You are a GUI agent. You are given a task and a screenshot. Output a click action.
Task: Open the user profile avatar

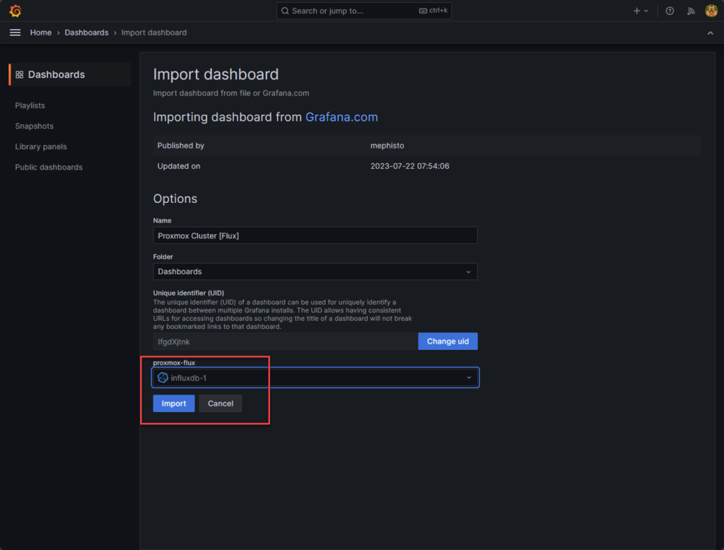(711, 11)
